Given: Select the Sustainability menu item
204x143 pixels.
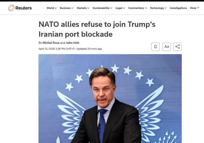Looking at the screenshot, I should [x=101, y=8].
